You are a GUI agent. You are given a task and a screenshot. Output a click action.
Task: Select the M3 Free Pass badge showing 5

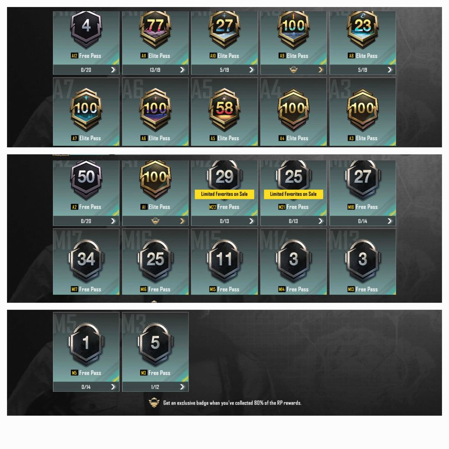[155, 344]
